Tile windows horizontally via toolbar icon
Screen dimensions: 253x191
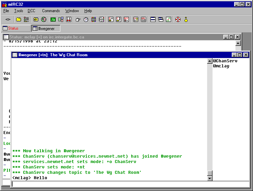coord(153,20)
